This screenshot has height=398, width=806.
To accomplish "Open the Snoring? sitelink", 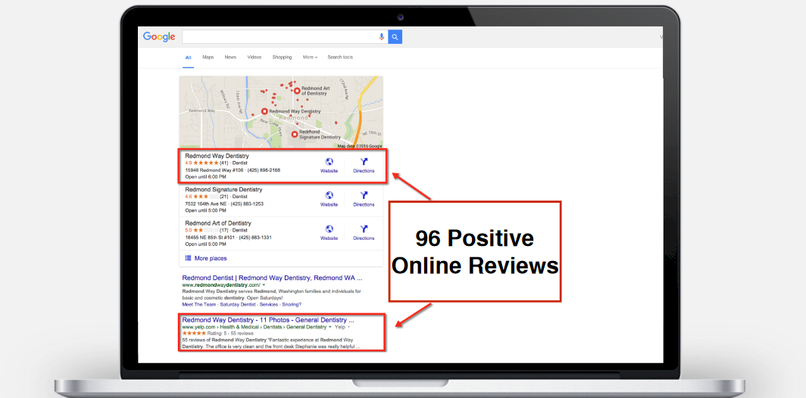I will pyautogui.click(x=293, y=304).
